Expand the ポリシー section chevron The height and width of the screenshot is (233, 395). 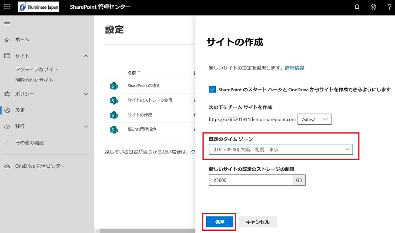pos(86,94)
